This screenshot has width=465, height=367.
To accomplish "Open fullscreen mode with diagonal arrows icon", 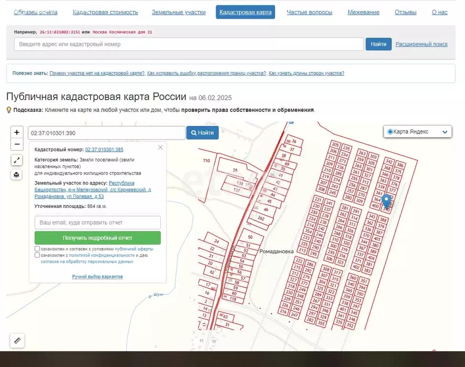I will (x=17, y=160).
